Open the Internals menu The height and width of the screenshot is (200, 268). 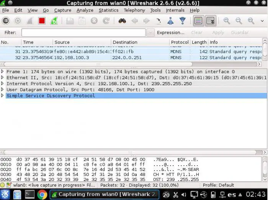[175, 10]
